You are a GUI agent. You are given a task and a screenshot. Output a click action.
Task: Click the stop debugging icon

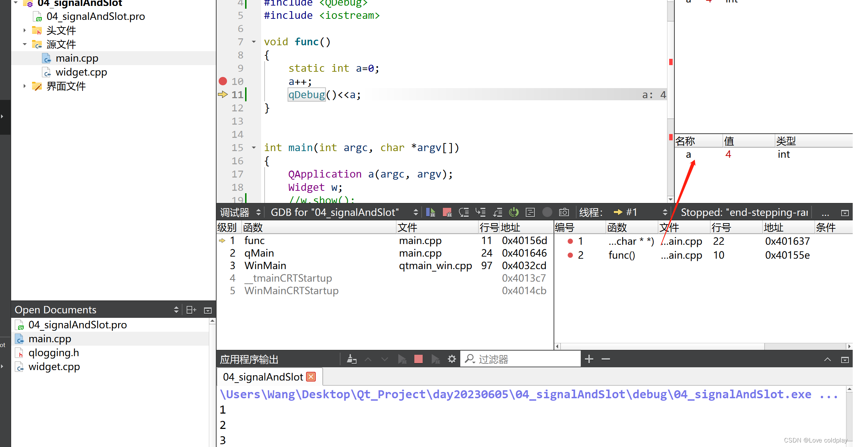pos(446,212)
